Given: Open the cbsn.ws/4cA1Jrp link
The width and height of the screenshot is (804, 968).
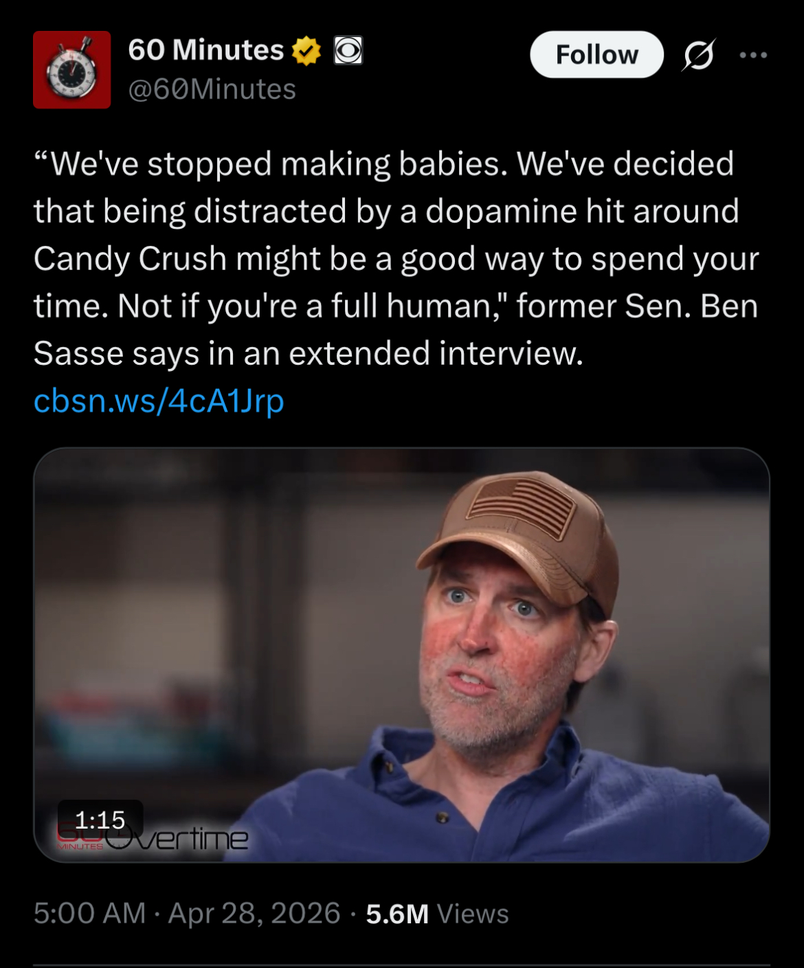Looking at the screenshot, I should 159,401.
